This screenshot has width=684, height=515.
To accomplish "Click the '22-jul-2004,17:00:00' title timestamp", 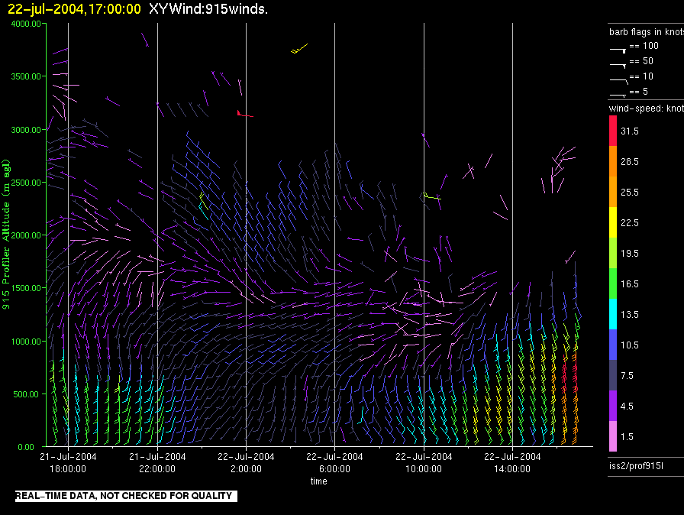I will [x=74, y=8].
